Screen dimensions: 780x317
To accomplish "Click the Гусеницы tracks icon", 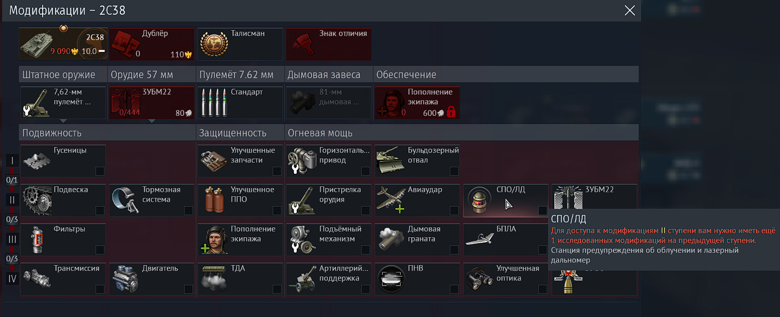I will [x=37, y=160].
